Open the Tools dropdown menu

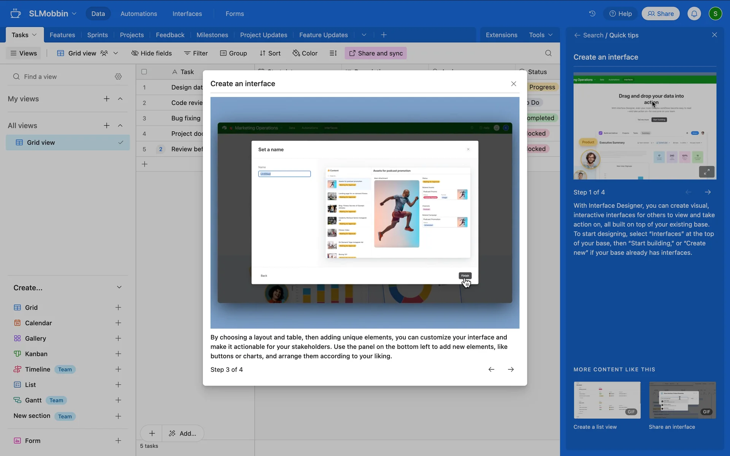coord(540,35)
